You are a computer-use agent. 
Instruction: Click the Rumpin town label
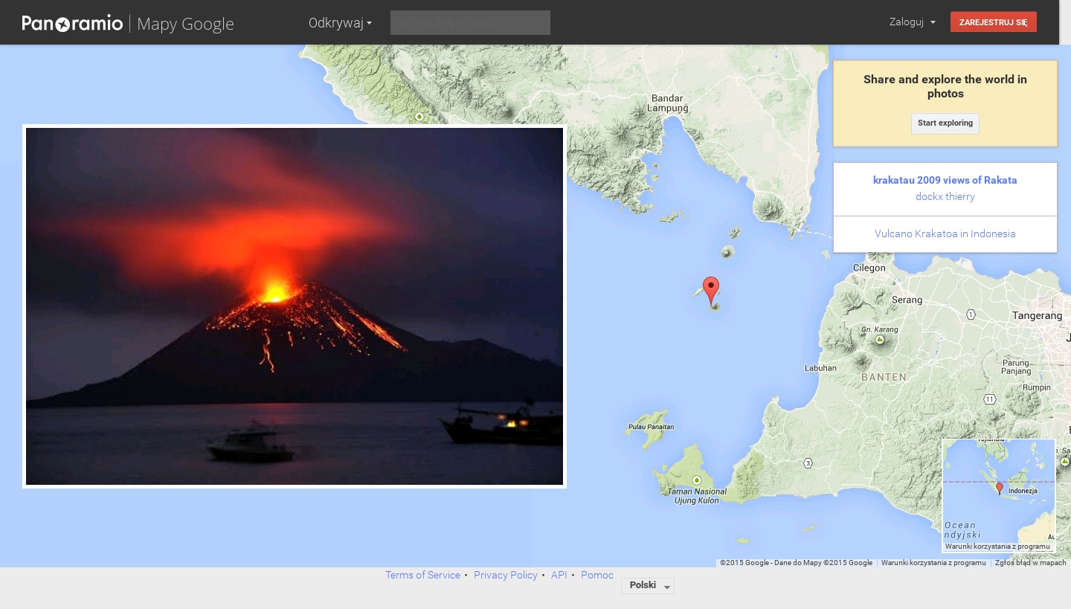1037,387
